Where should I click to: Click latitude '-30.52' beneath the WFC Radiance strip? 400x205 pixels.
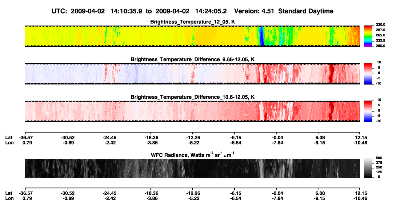click(x=67, y=193)
